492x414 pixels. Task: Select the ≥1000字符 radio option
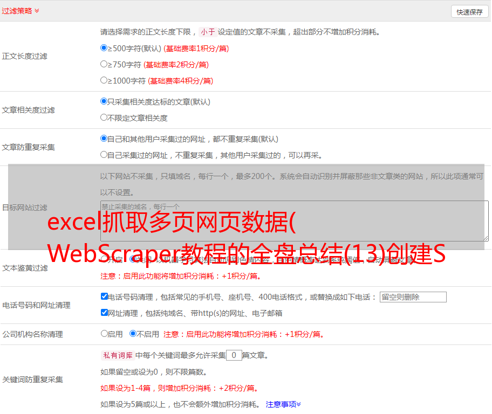(x=104, y=80)
